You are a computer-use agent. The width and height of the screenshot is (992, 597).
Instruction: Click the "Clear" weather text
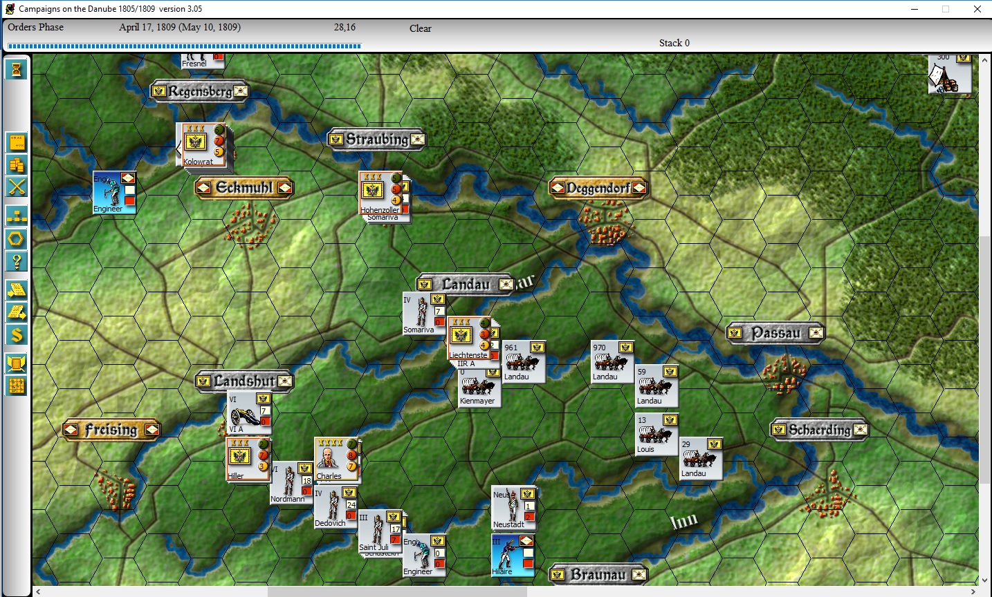tap(420, 28)
